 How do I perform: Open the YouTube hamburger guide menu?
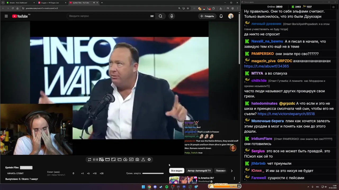click(6, 16)
